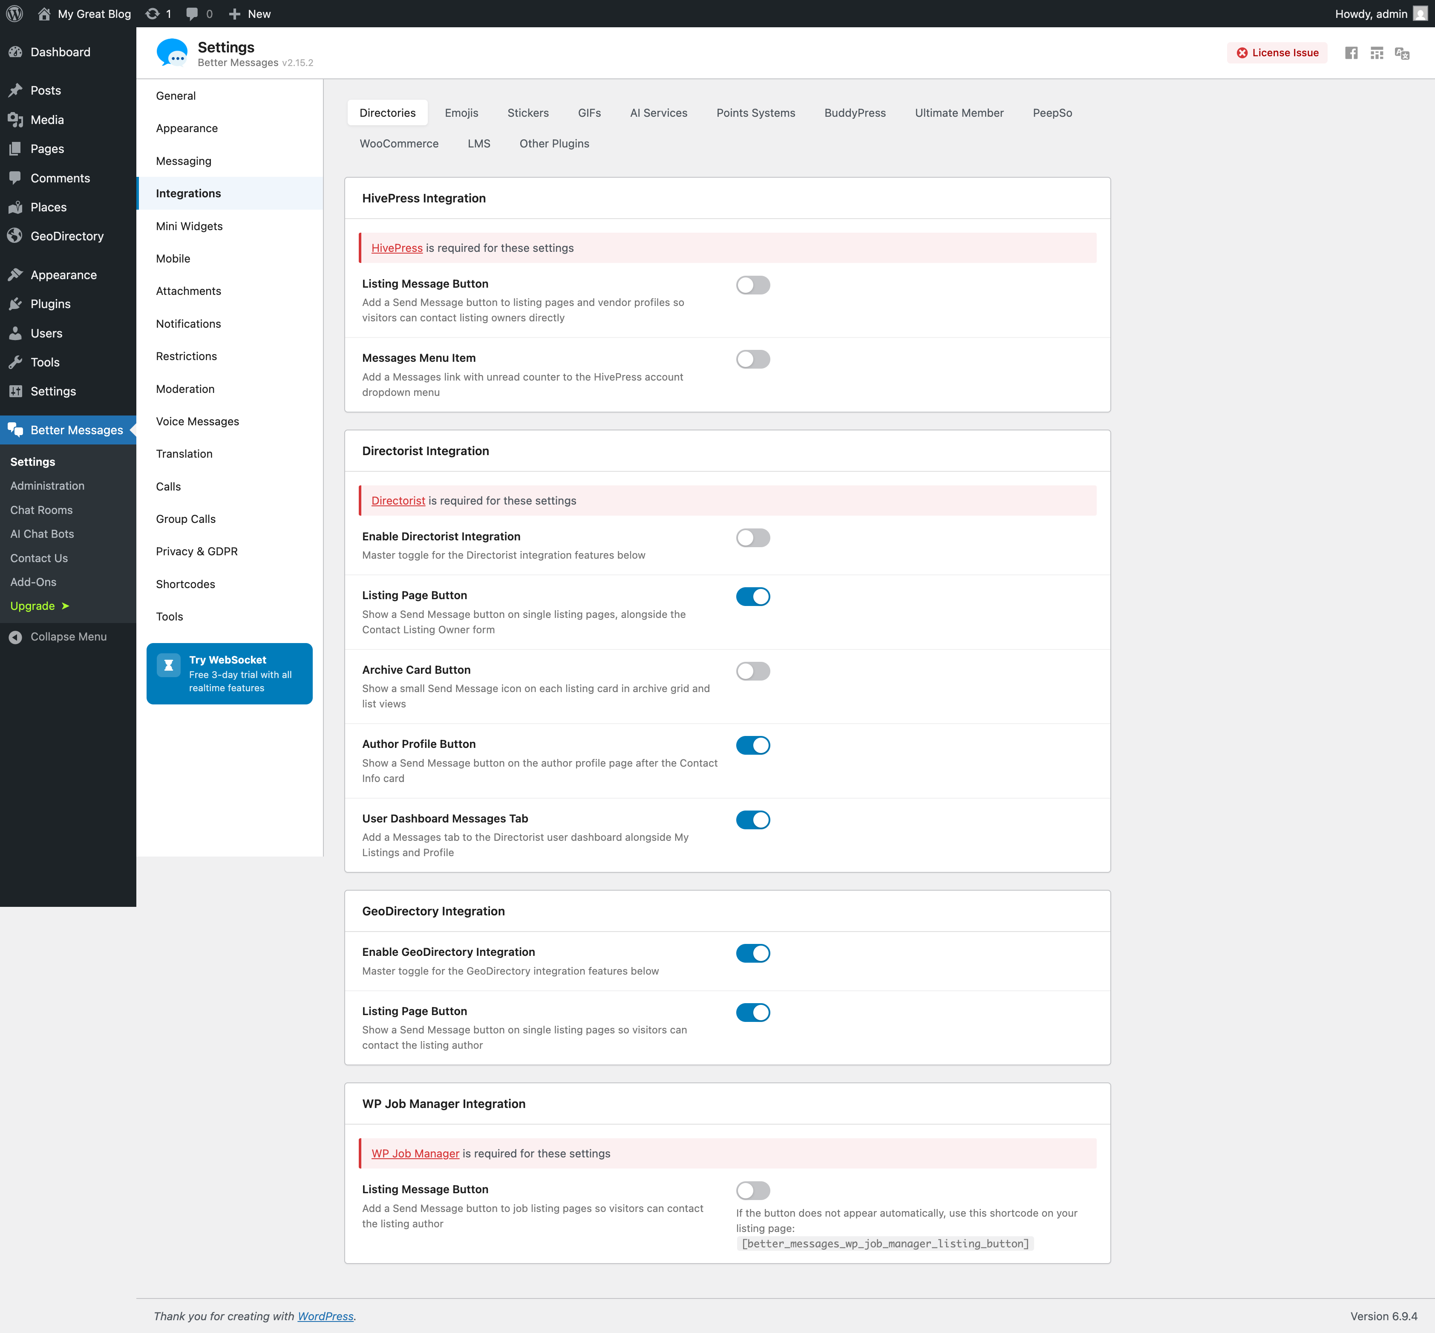
Task: Open the Facebook icon in header
Action: [1351, 53]
